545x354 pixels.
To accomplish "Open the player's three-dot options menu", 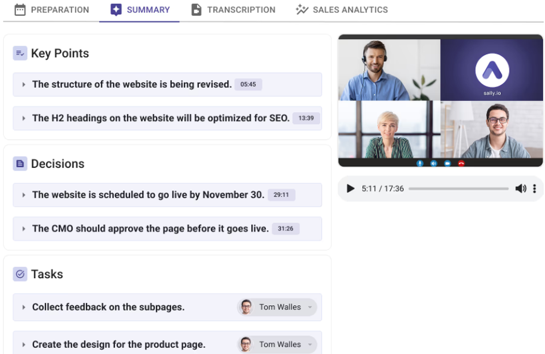I will tap(535, 188).
